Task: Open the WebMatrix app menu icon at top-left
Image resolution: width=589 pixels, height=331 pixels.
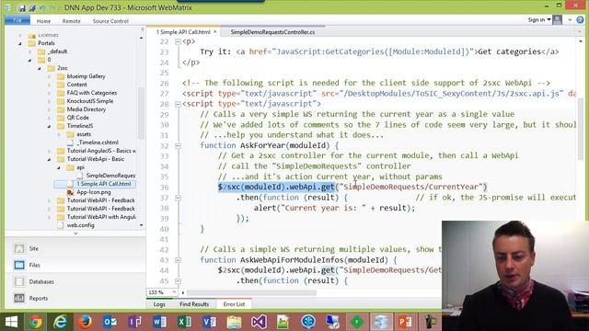Action: click(8, 7)
